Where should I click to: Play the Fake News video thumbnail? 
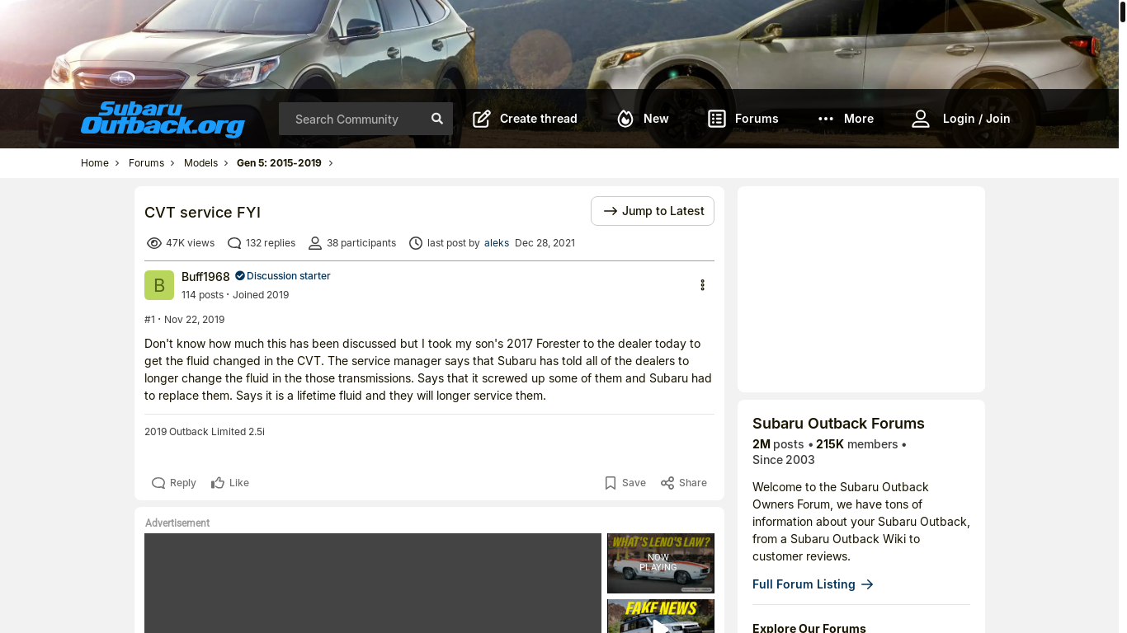tap(661, 617)
